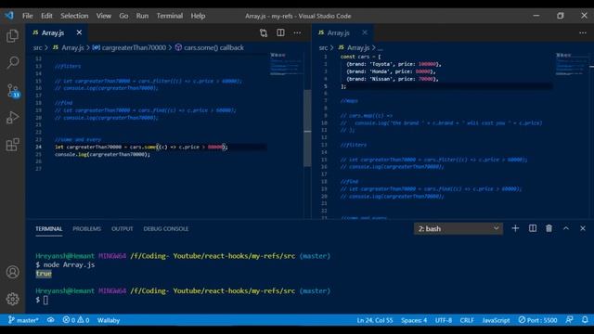Change indentation via Spaces: 4
This screenshot has width=594, height=334.
(x=414, y=320)
